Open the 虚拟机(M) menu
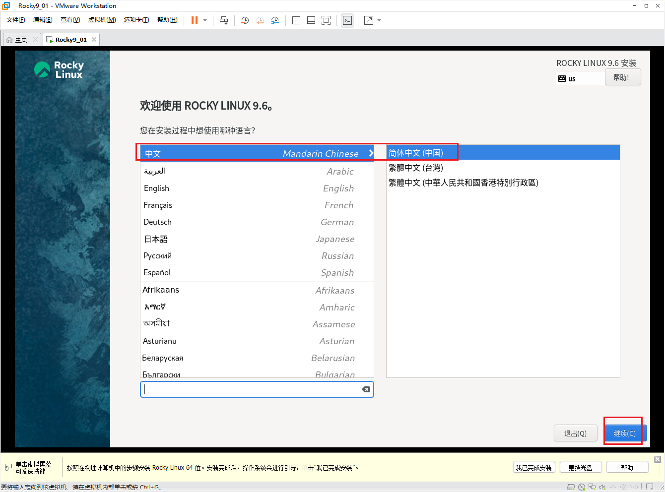 pos(102,20)
